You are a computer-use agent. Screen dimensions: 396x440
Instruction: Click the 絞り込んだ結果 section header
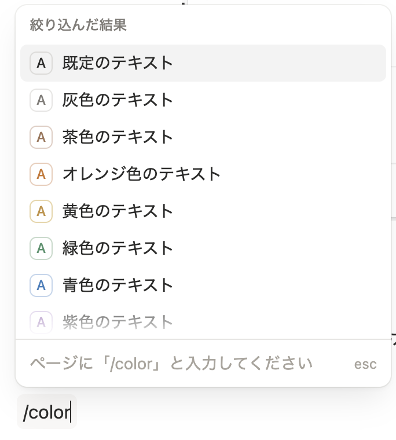[x=78, y=25]
